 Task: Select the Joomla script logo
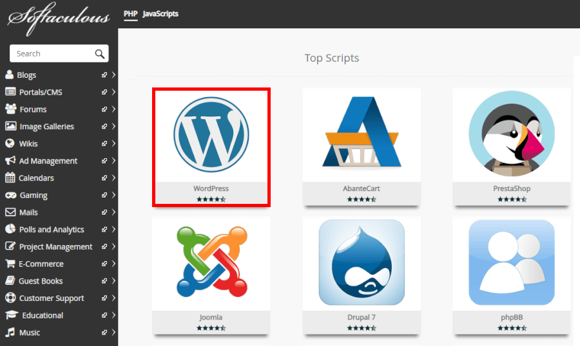211,262
